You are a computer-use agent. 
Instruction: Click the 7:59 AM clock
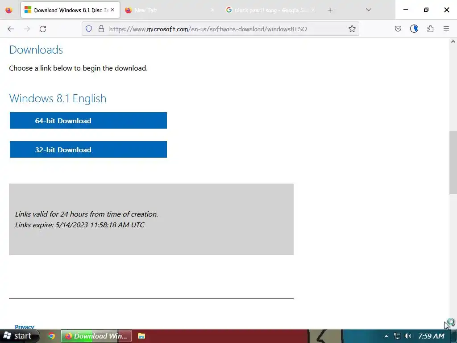pyautogui.click(x=431, y=336)
